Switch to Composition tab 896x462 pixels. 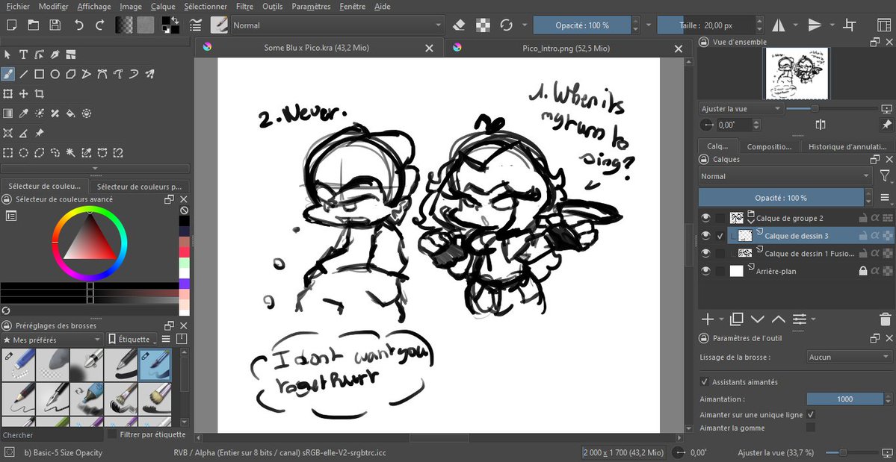(x=769, y=146)
